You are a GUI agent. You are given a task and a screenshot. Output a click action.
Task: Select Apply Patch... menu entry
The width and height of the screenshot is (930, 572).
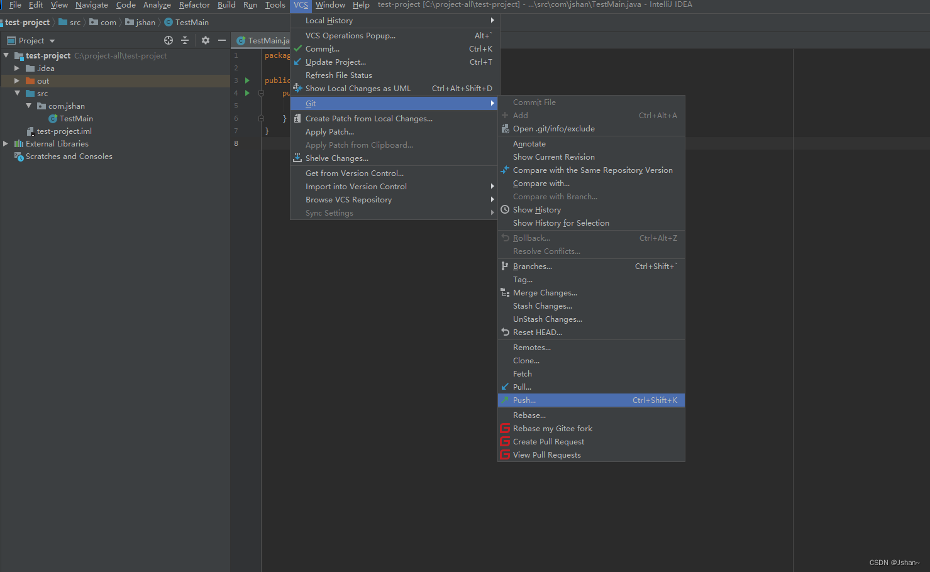point(394,132)
